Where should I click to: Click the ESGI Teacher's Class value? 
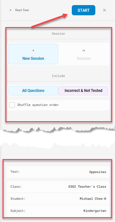[87, 187]
